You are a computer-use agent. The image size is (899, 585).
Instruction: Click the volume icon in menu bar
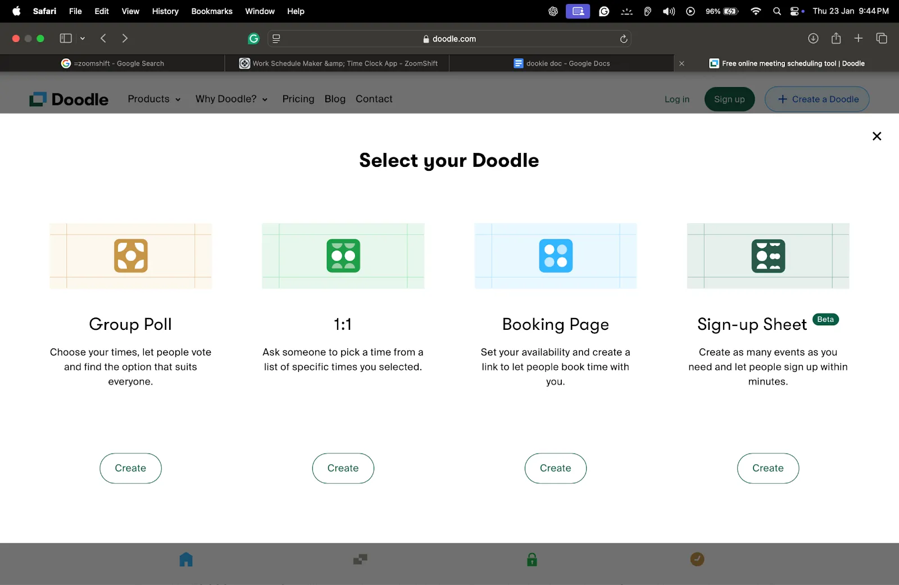point(669,11)
